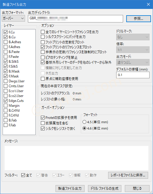
Task: Close the dialog with the X button
Action: [148, 4]
